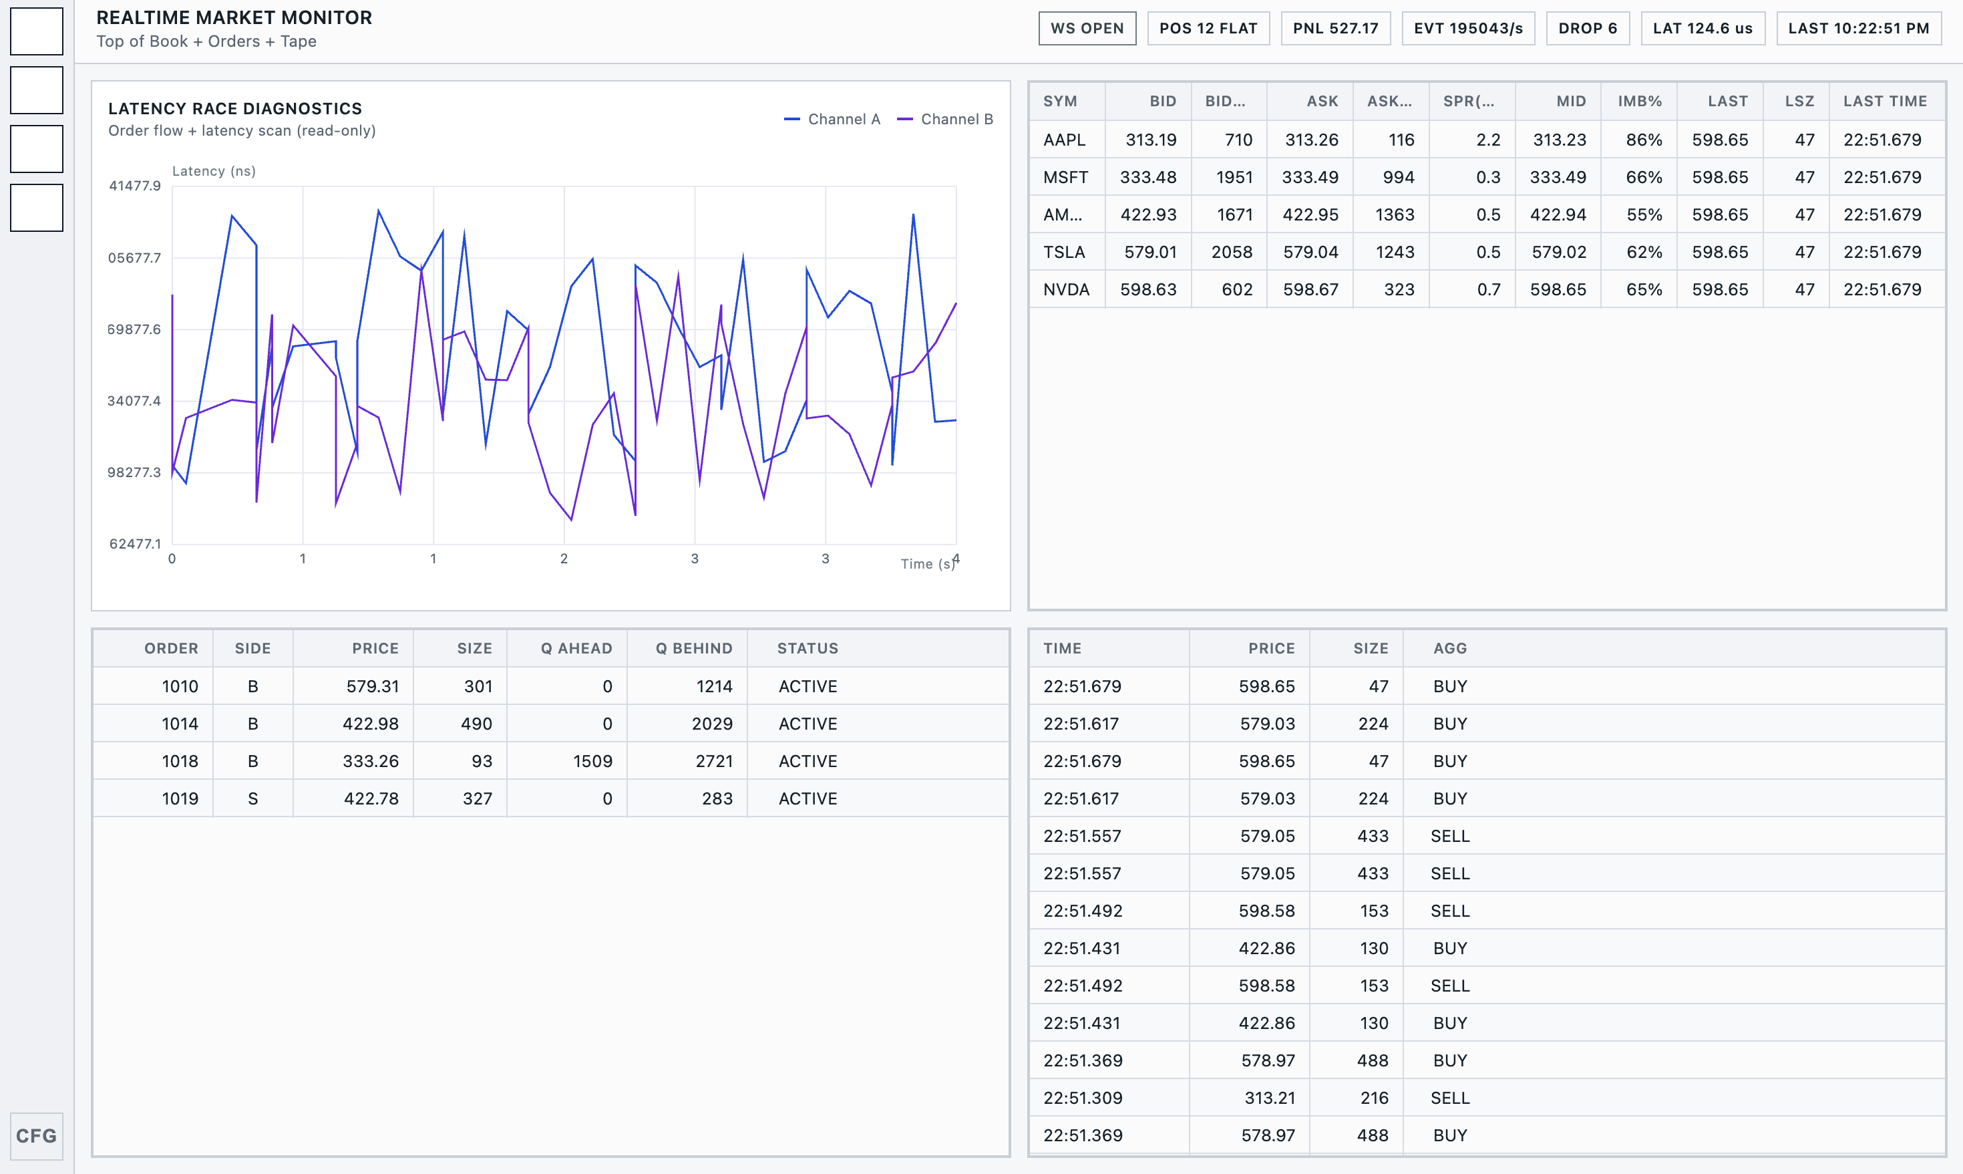The image size is (1963, 1174).
Task: Select order 1018 row
Action: [550, 761]
